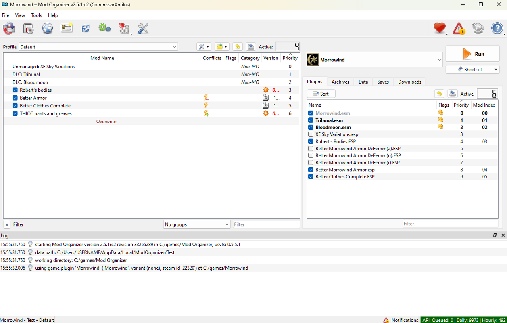Click the Run button
The image size is (507, 323).
(x=472, y=54)
